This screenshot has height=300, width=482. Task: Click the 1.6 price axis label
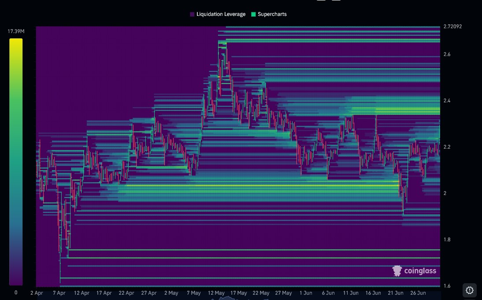coord(447,286)
